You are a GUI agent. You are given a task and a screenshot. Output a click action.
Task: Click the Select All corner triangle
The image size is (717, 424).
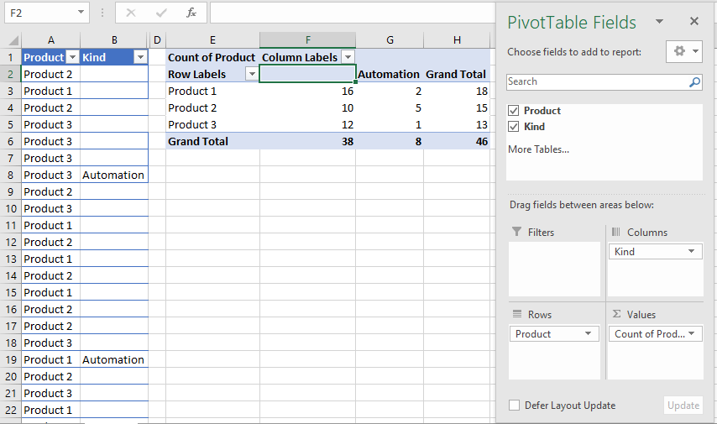point(13,40)
